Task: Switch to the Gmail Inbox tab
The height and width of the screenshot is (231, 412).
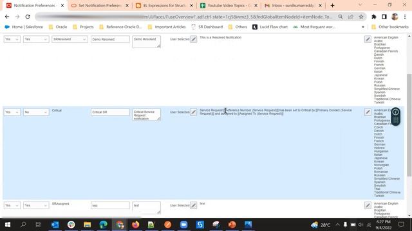Action: coord(294,6)
